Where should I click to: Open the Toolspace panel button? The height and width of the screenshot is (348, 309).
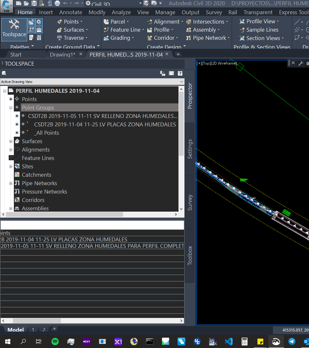[x=14, y=30]
